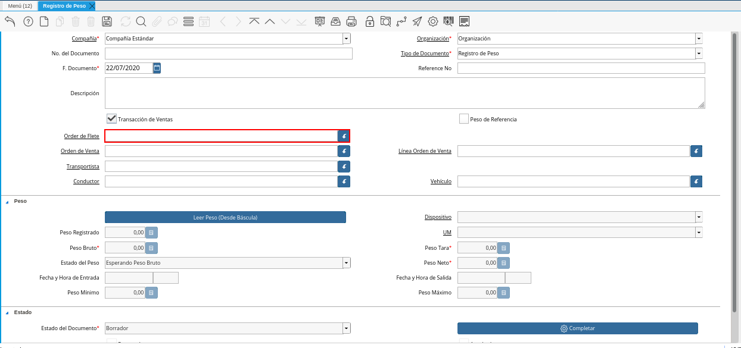Open the magnifying glass search icon
Viewport: 741px width, 348px height.
pos(141,21)
